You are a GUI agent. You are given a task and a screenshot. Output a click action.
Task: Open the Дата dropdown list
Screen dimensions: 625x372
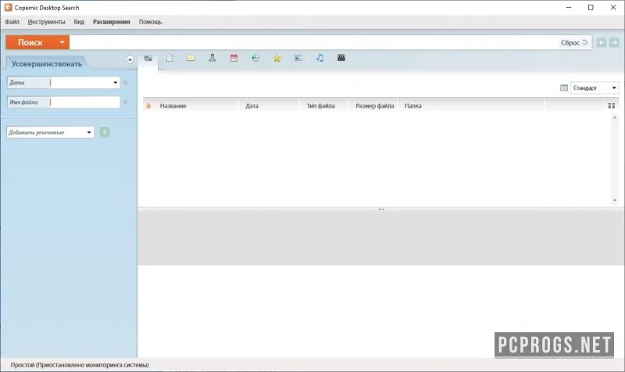tap(115, 83)
